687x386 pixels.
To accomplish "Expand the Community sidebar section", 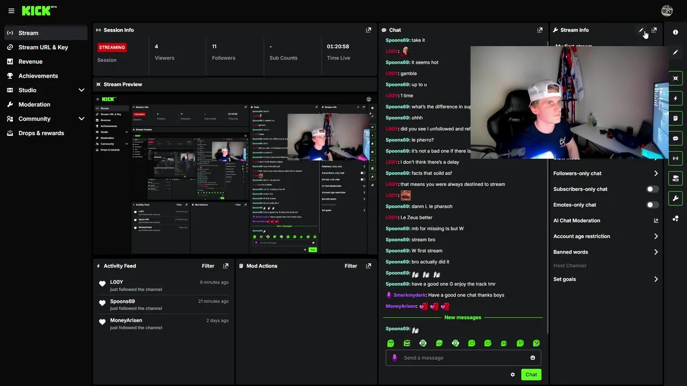I will pos(82,118).
